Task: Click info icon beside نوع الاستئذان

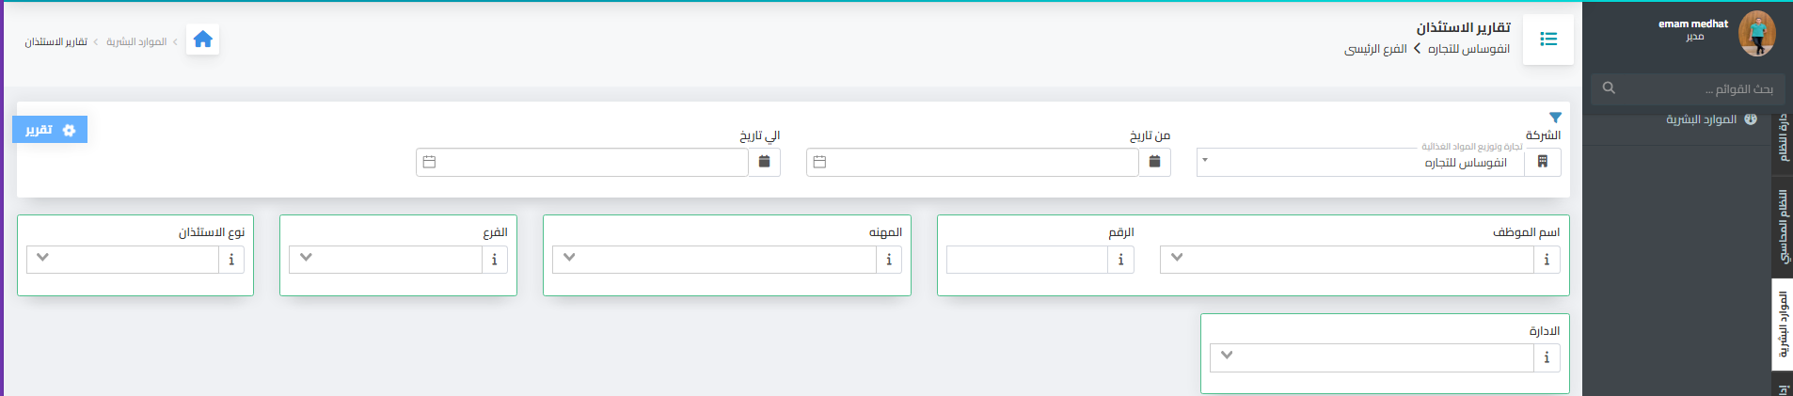Action: [231, 260]
